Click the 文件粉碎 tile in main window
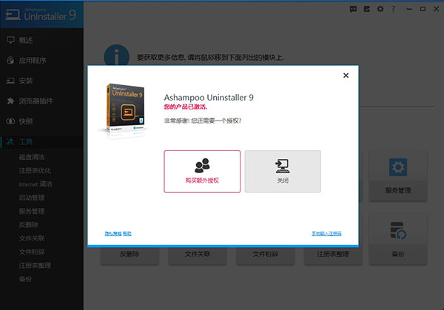The width and height of the screenshot is (444, 310). pyautogui.click(x=266, y=256)
